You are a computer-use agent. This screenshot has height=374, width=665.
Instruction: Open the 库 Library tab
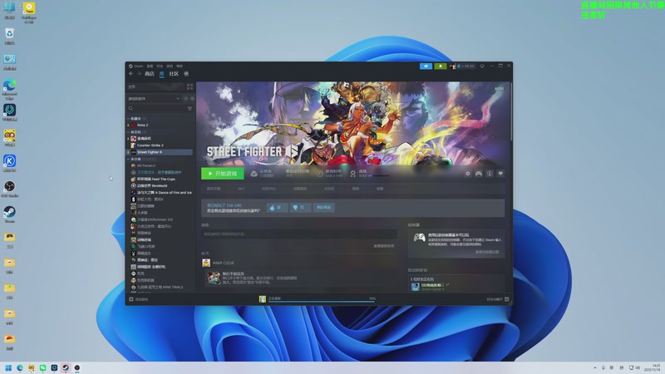[x=161, y=74]
